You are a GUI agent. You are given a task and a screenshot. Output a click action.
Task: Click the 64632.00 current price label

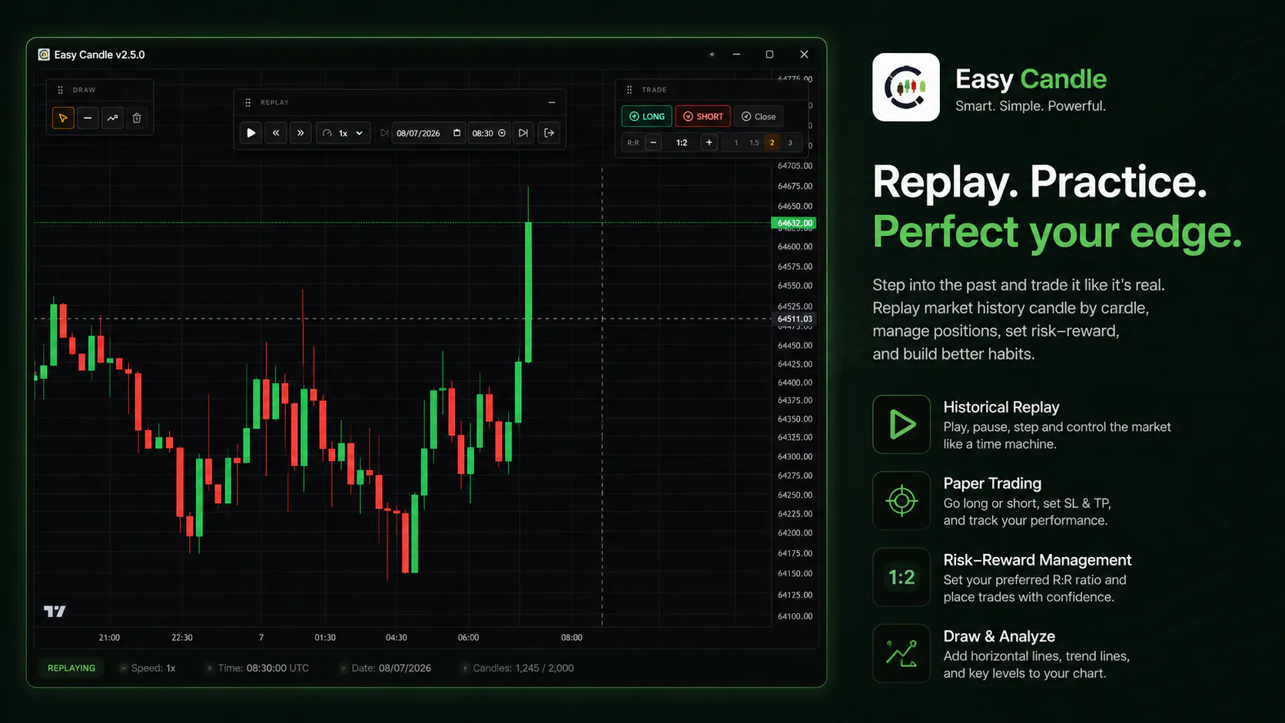point(794,223)
